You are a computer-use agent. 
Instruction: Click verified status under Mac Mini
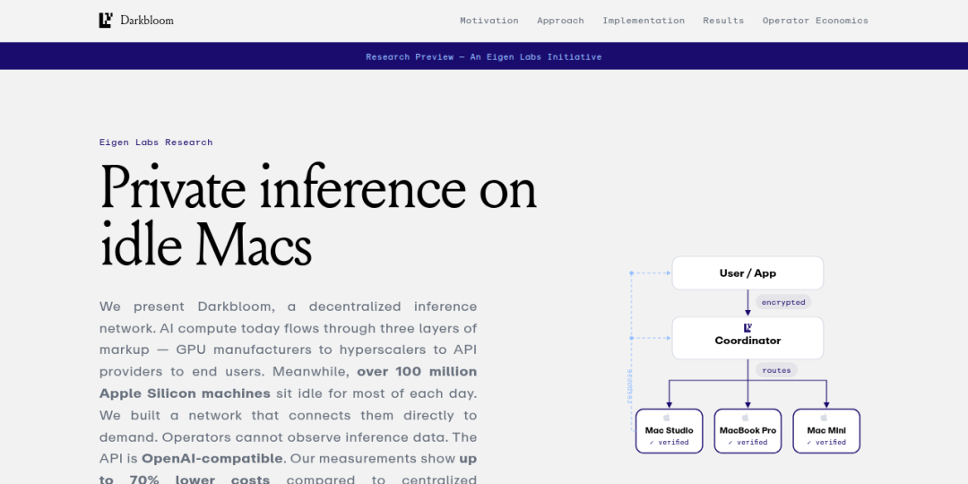[x=826, y=442]
